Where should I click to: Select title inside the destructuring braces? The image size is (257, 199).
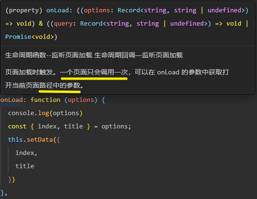73,127
